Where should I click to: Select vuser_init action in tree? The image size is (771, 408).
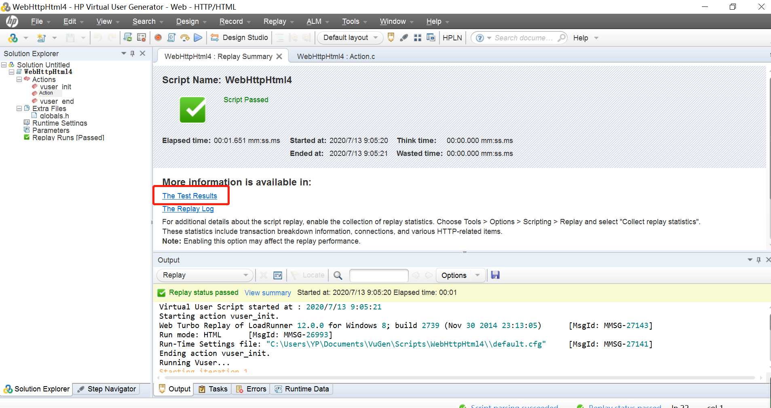(55, 87)
